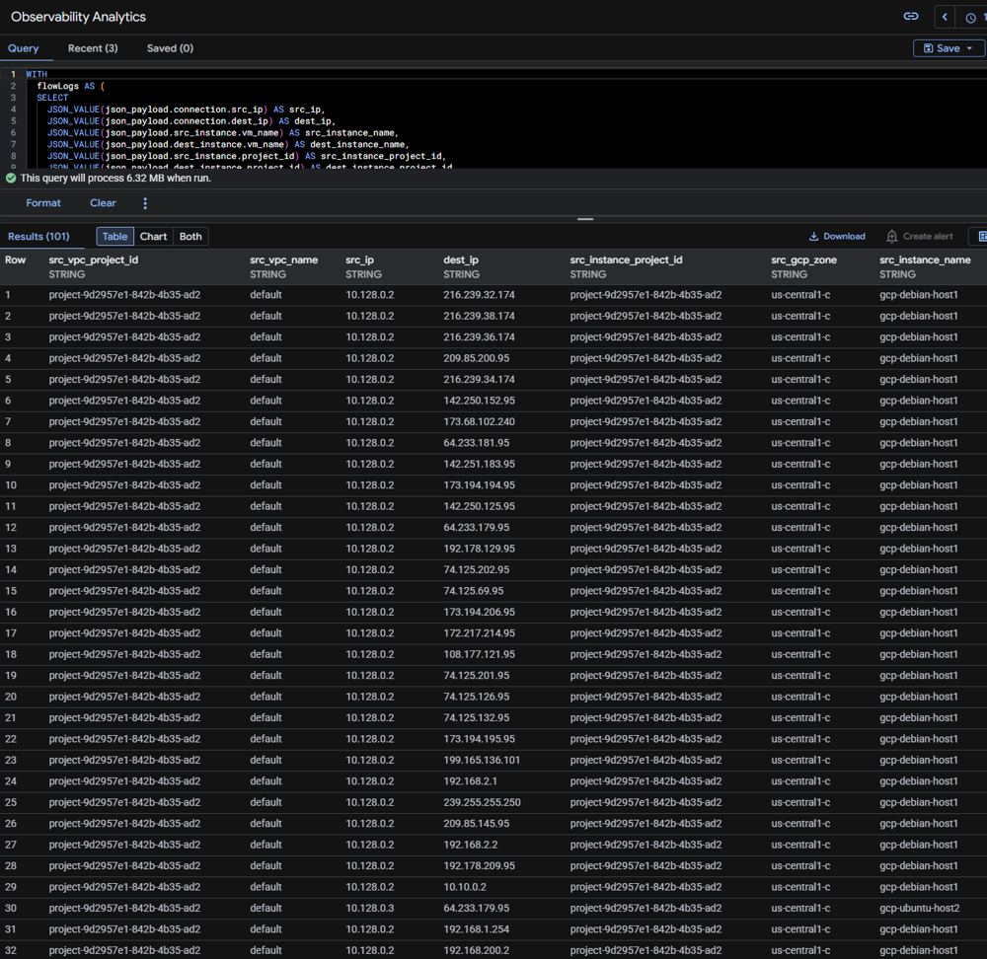Screen dimensions: 987x959
Task: Enable the Both results view
Action: coord(190,236)
